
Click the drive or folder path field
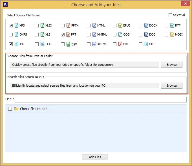coord(84,65)
